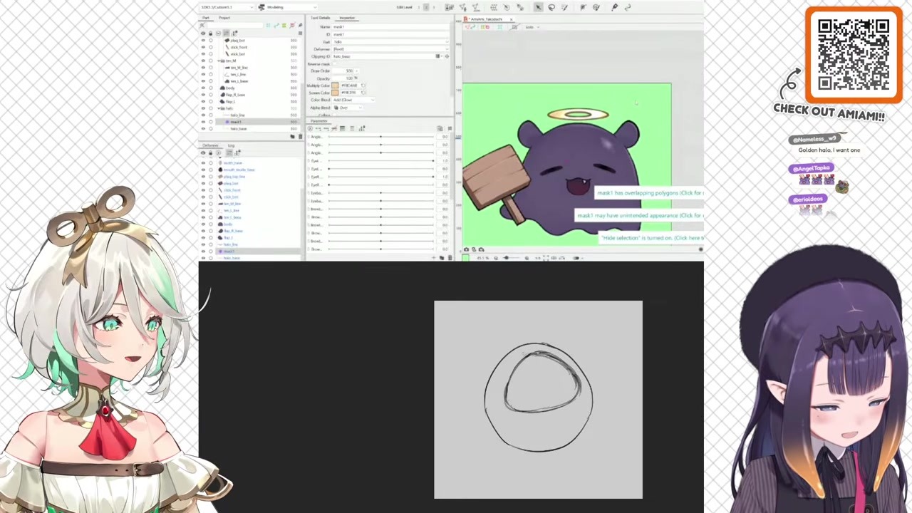Open the Parameter panel menu icon
Screen dimensions: 912x513
click(449, 128)
